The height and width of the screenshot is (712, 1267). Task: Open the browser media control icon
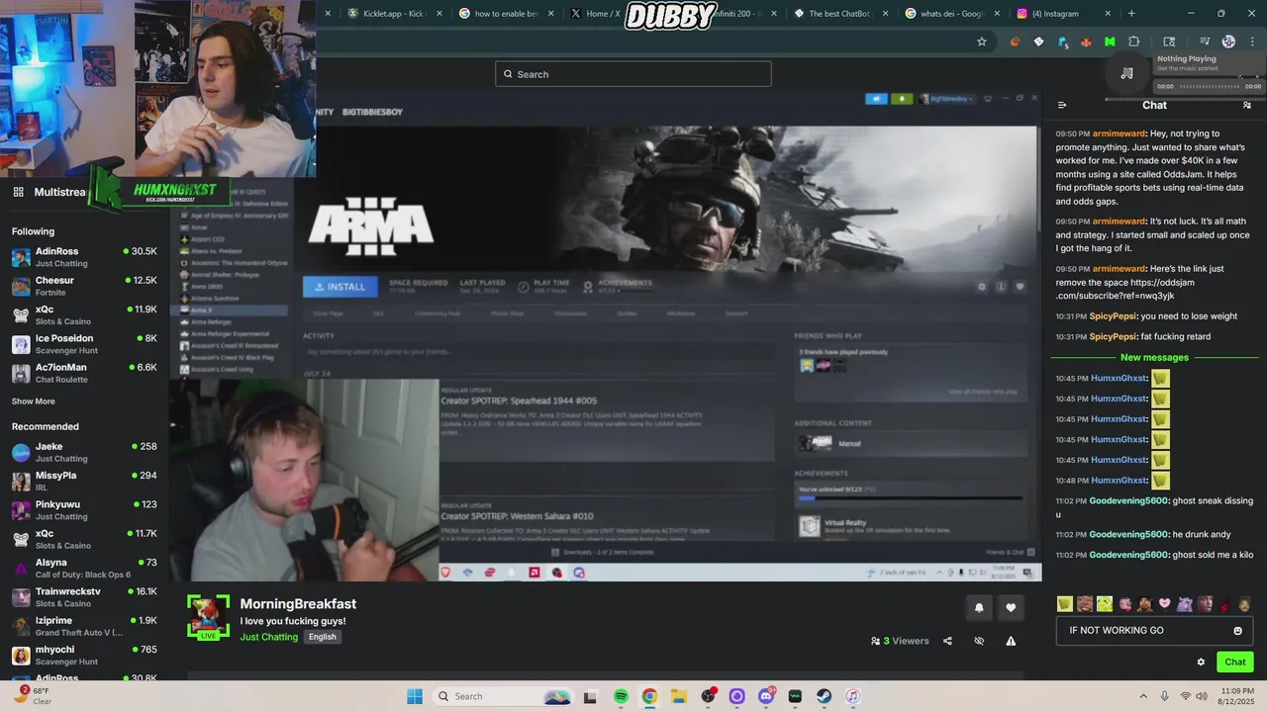click(1205, 42)
